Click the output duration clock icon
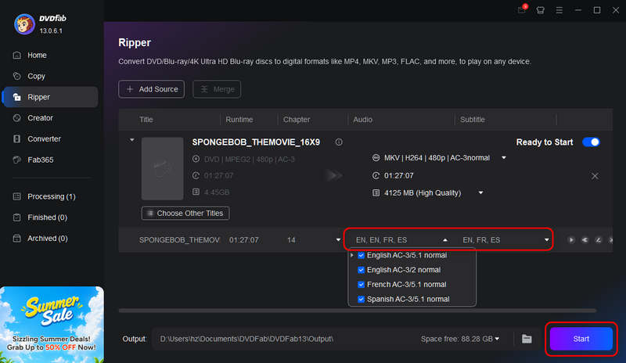Screen dimensions: 626x363 [x=376, y=175]
